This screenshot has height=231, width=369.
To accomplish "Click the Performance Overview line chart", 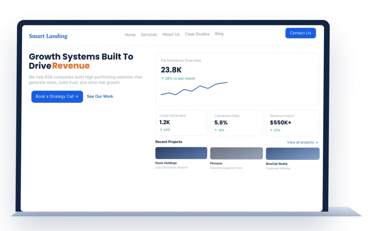I will (194, 88).
